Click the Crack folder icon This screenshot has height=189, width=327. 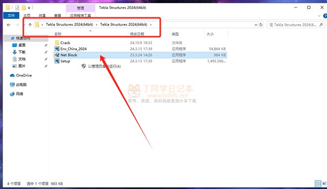57,43
